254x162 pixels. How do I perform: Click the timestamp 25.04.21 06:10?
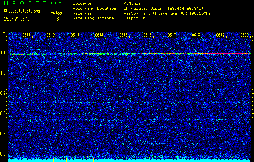(17, 19)
